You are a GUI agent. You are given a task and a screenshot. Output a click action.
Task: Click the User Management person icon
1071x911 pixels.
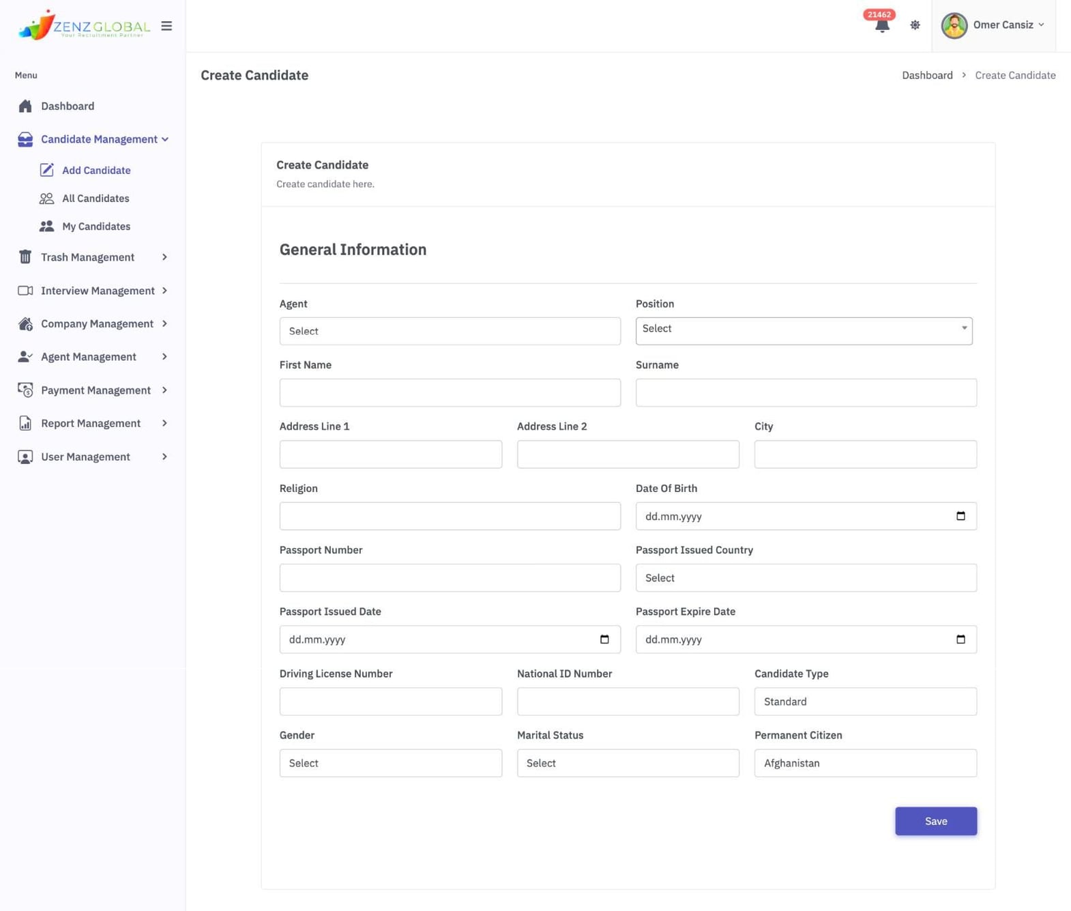[25, 457]
